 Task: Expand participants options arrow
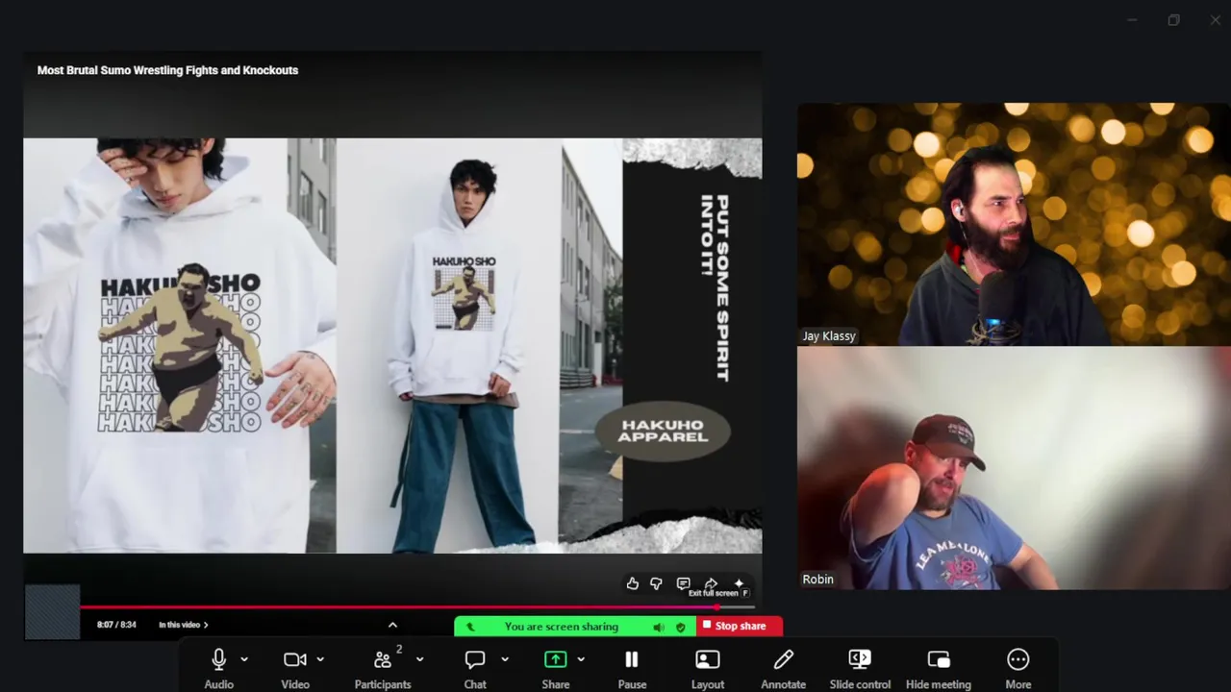419,659
